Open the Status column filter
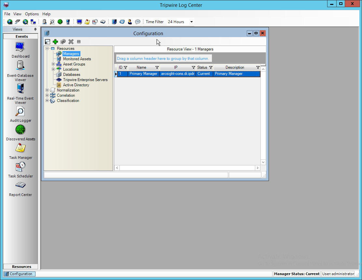 211,67
